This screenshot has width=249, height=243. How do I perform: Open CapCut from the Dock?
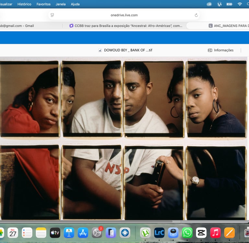201,233
